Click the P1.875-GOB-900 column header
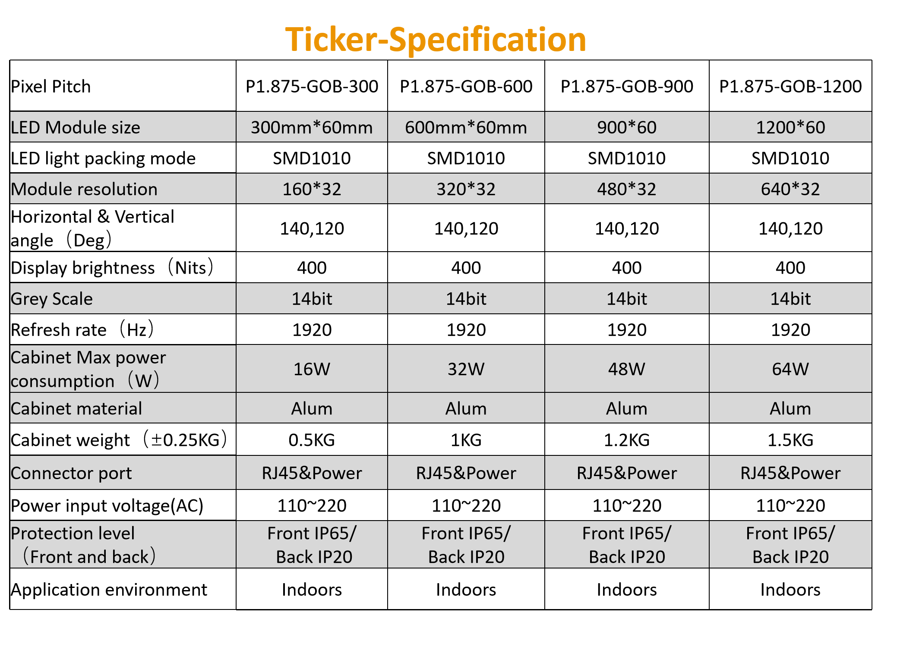This screenshot has width=897, height=660. (626, 86)
